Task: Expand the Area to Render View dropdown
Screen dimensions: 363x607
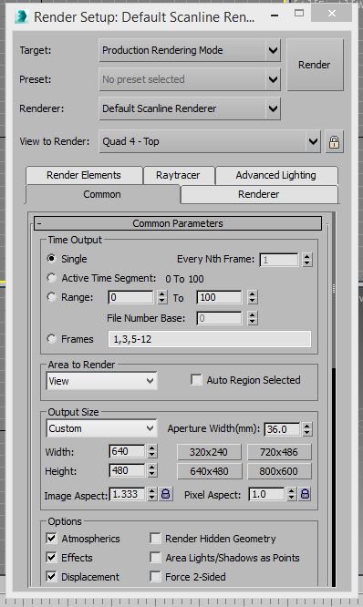Action: click(x=101, y=381)
